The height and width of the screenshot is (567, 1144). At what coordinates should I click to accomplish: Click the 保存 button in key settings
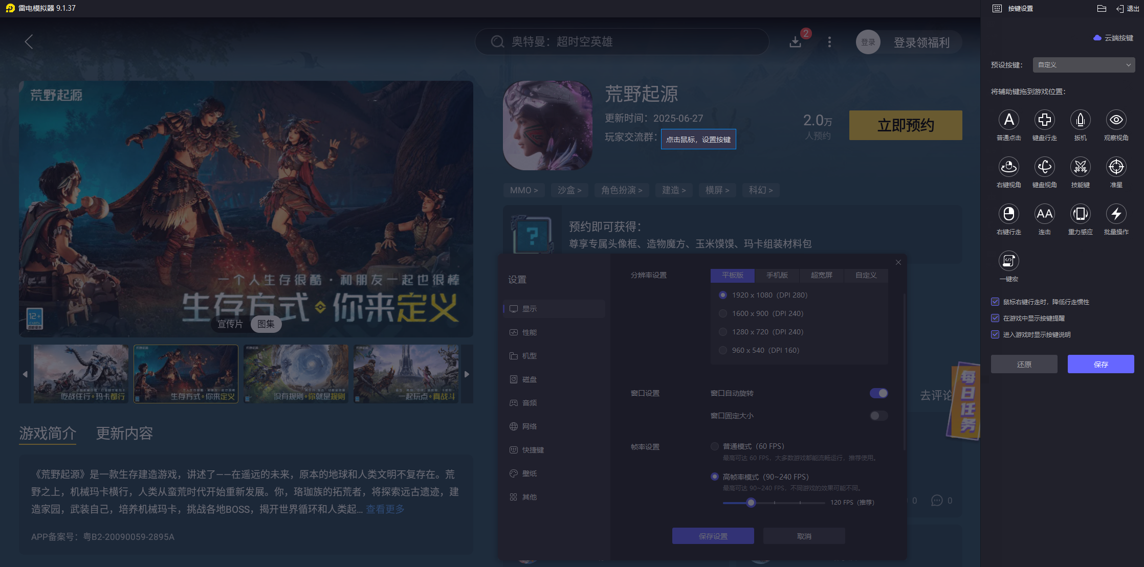[1101, 364]
